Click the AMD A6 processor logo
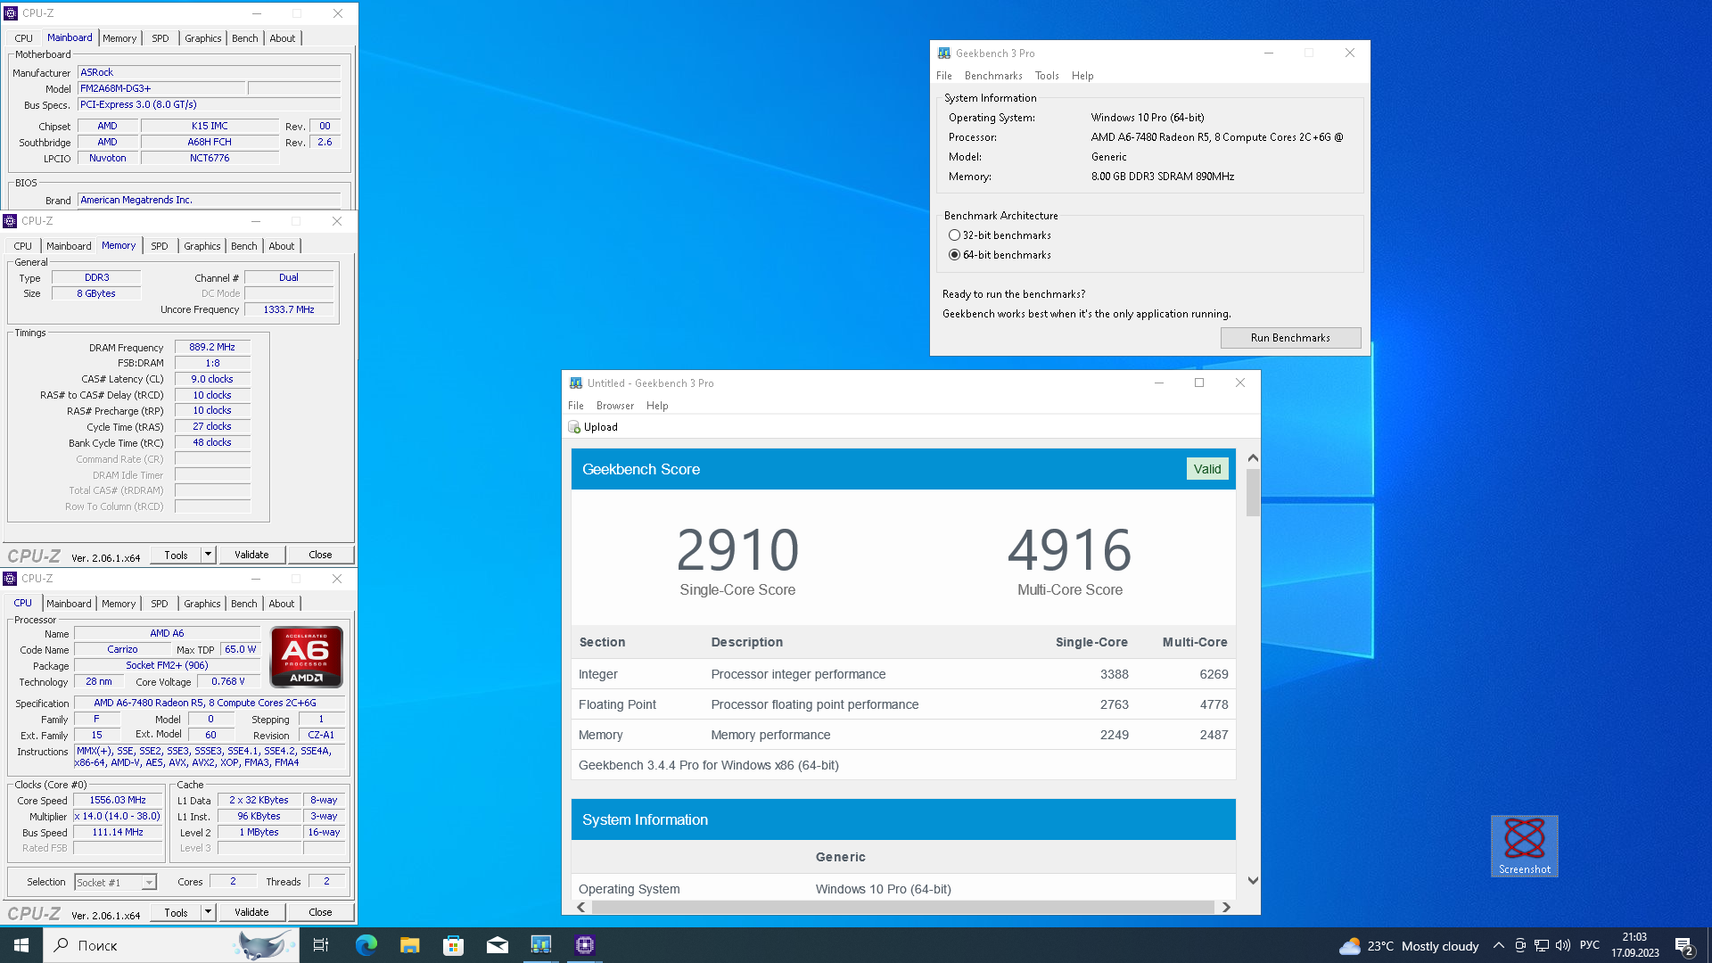Image resolution: width=1712 pixels, height=963 pixels. click(306, 657)
